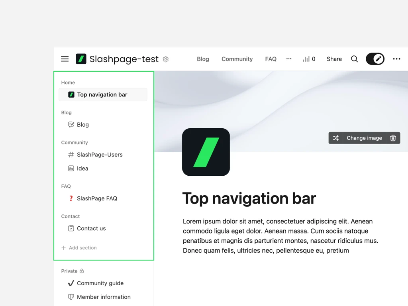Open site settings gear next to Slashpage-test
This screenshot has width=408, height=306.
(x=165, y=59)
